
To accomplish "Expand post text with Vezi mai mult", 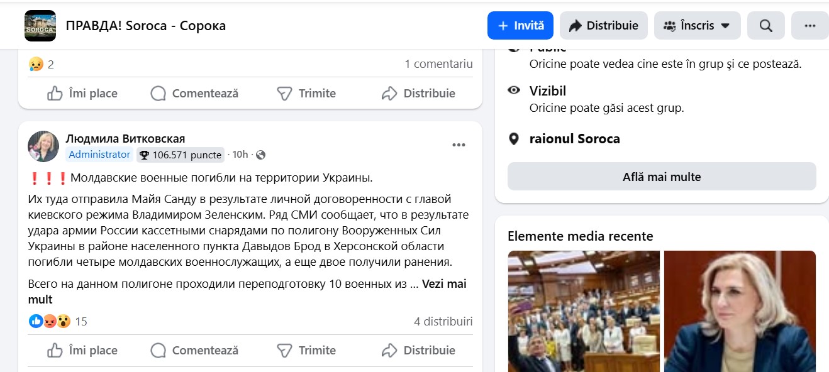I will [444, 284].
